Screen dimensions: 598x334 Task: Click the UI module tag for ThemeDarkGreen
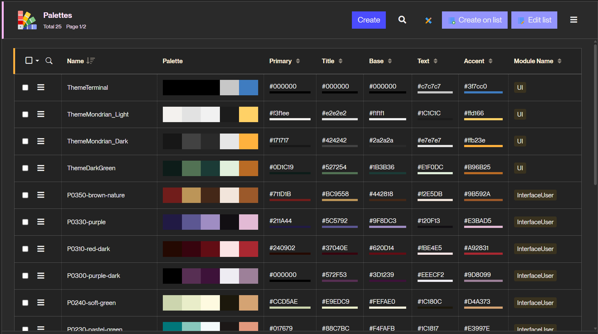click(520, 168)
